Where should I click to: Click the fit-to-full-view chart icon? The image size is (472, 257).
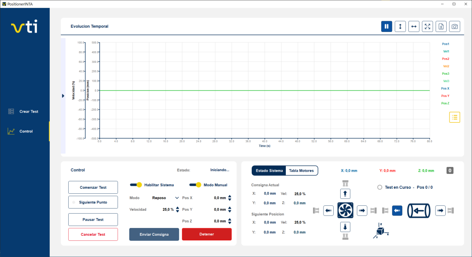click(427, 27)
